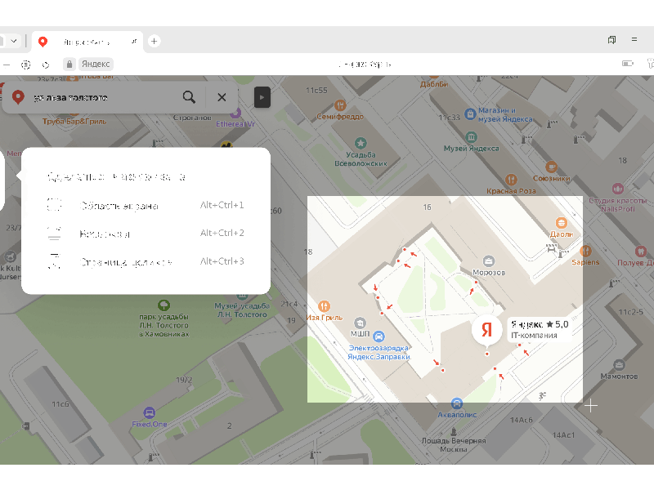Viewport: 654px width, 490px height.
Task: Click the large red Я Yandex marker
Action: point(486,330)
